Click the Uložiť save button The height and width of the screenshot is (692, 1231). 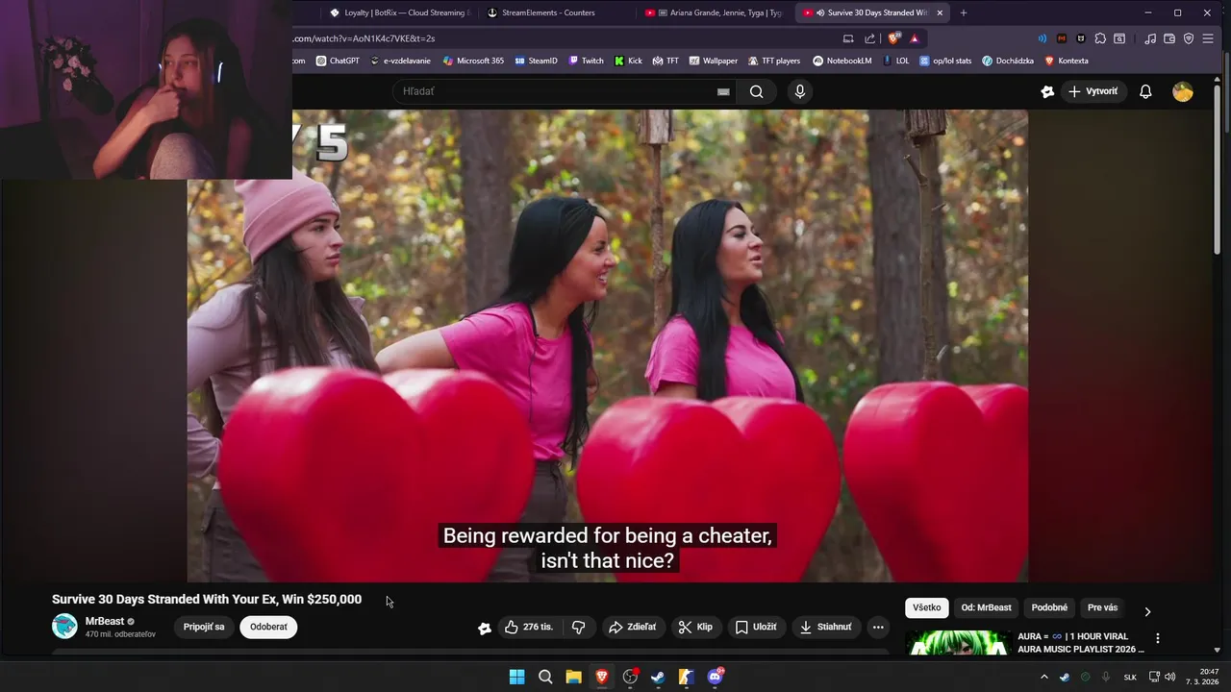(756, 627)
